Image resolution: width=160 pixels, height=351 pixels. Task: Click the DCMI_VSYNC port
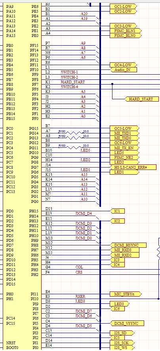128,323
